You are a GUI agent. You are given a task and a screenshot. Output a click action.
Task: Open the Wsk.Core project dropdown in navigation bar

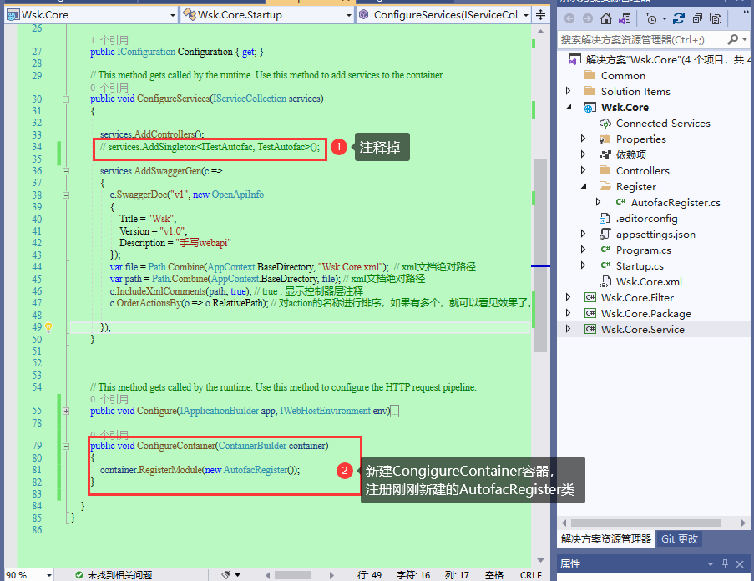173,15
